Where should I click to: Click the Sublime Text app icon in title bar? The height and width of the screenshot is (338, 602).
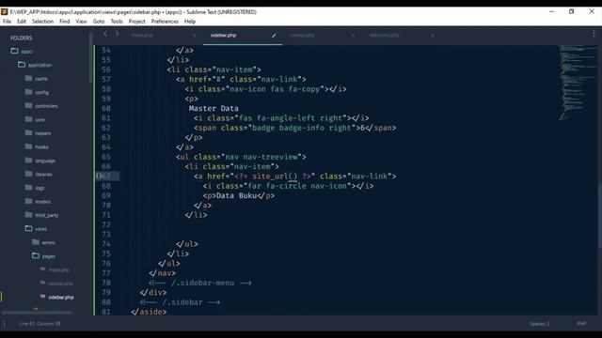point(5,12)
